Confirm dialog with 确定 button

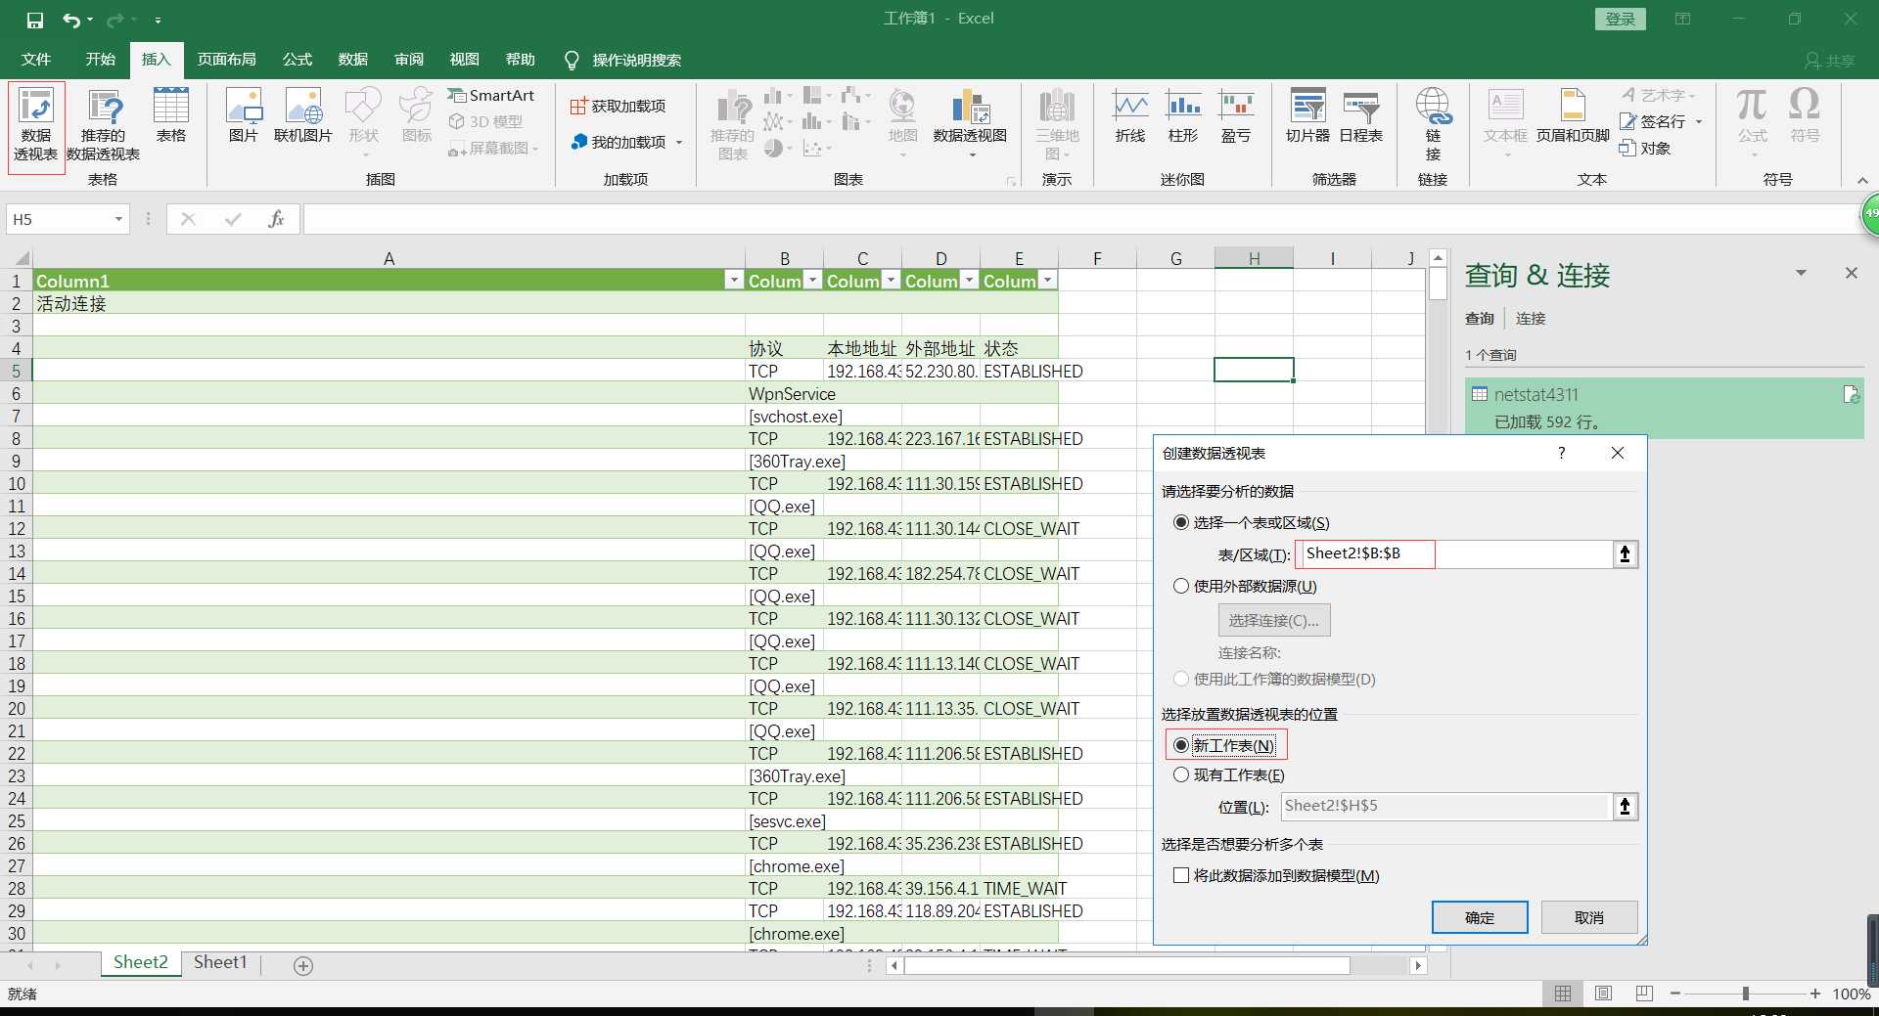tap(1480, 918)
